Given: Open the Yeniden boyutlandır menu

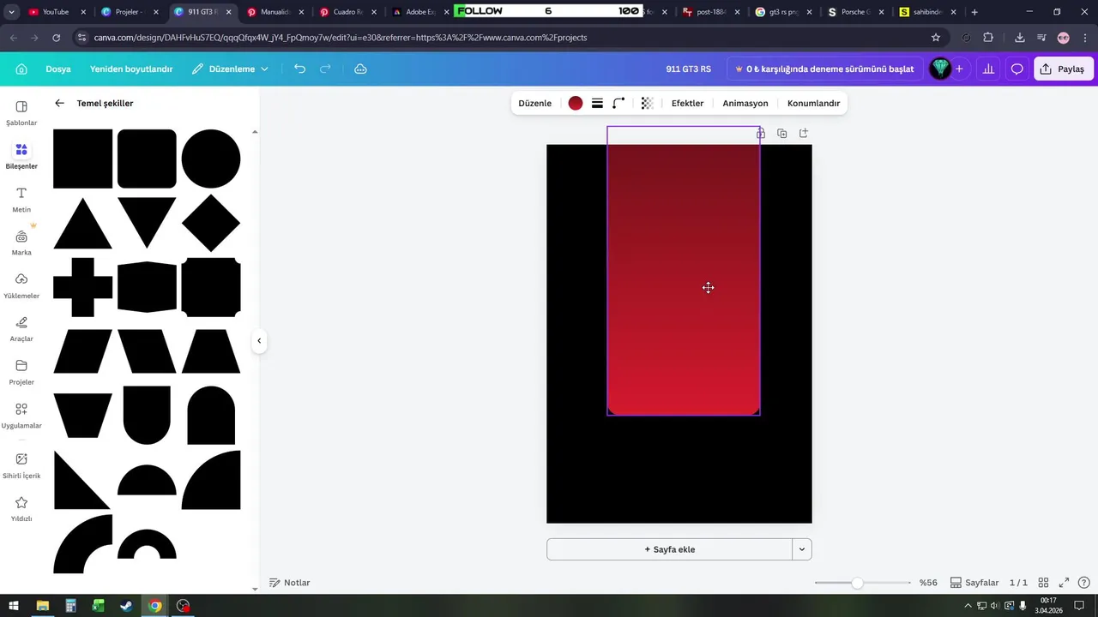Looking at the screenshot, I should coord(131,69).
